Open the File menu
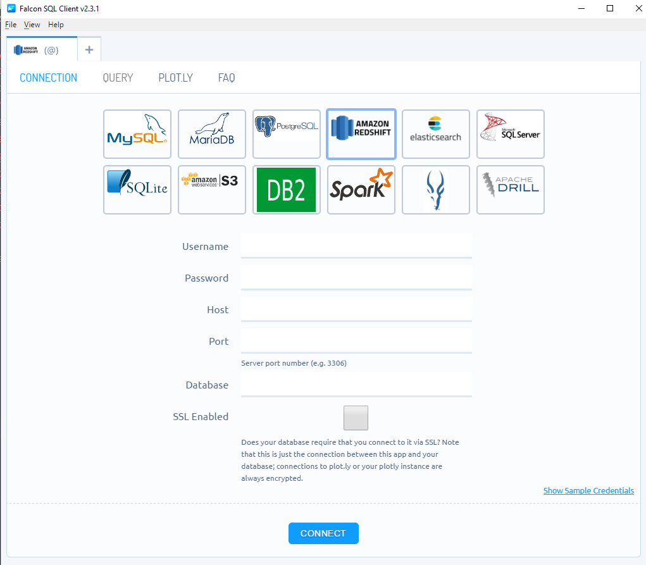The image size is (646, 565). [10, 24]
